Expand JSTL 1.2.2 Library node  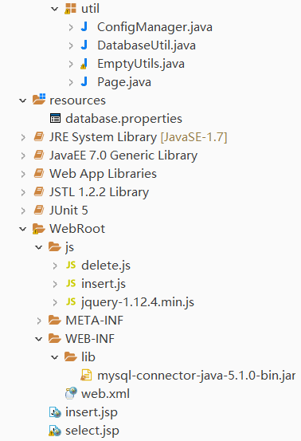click(23, 192)
